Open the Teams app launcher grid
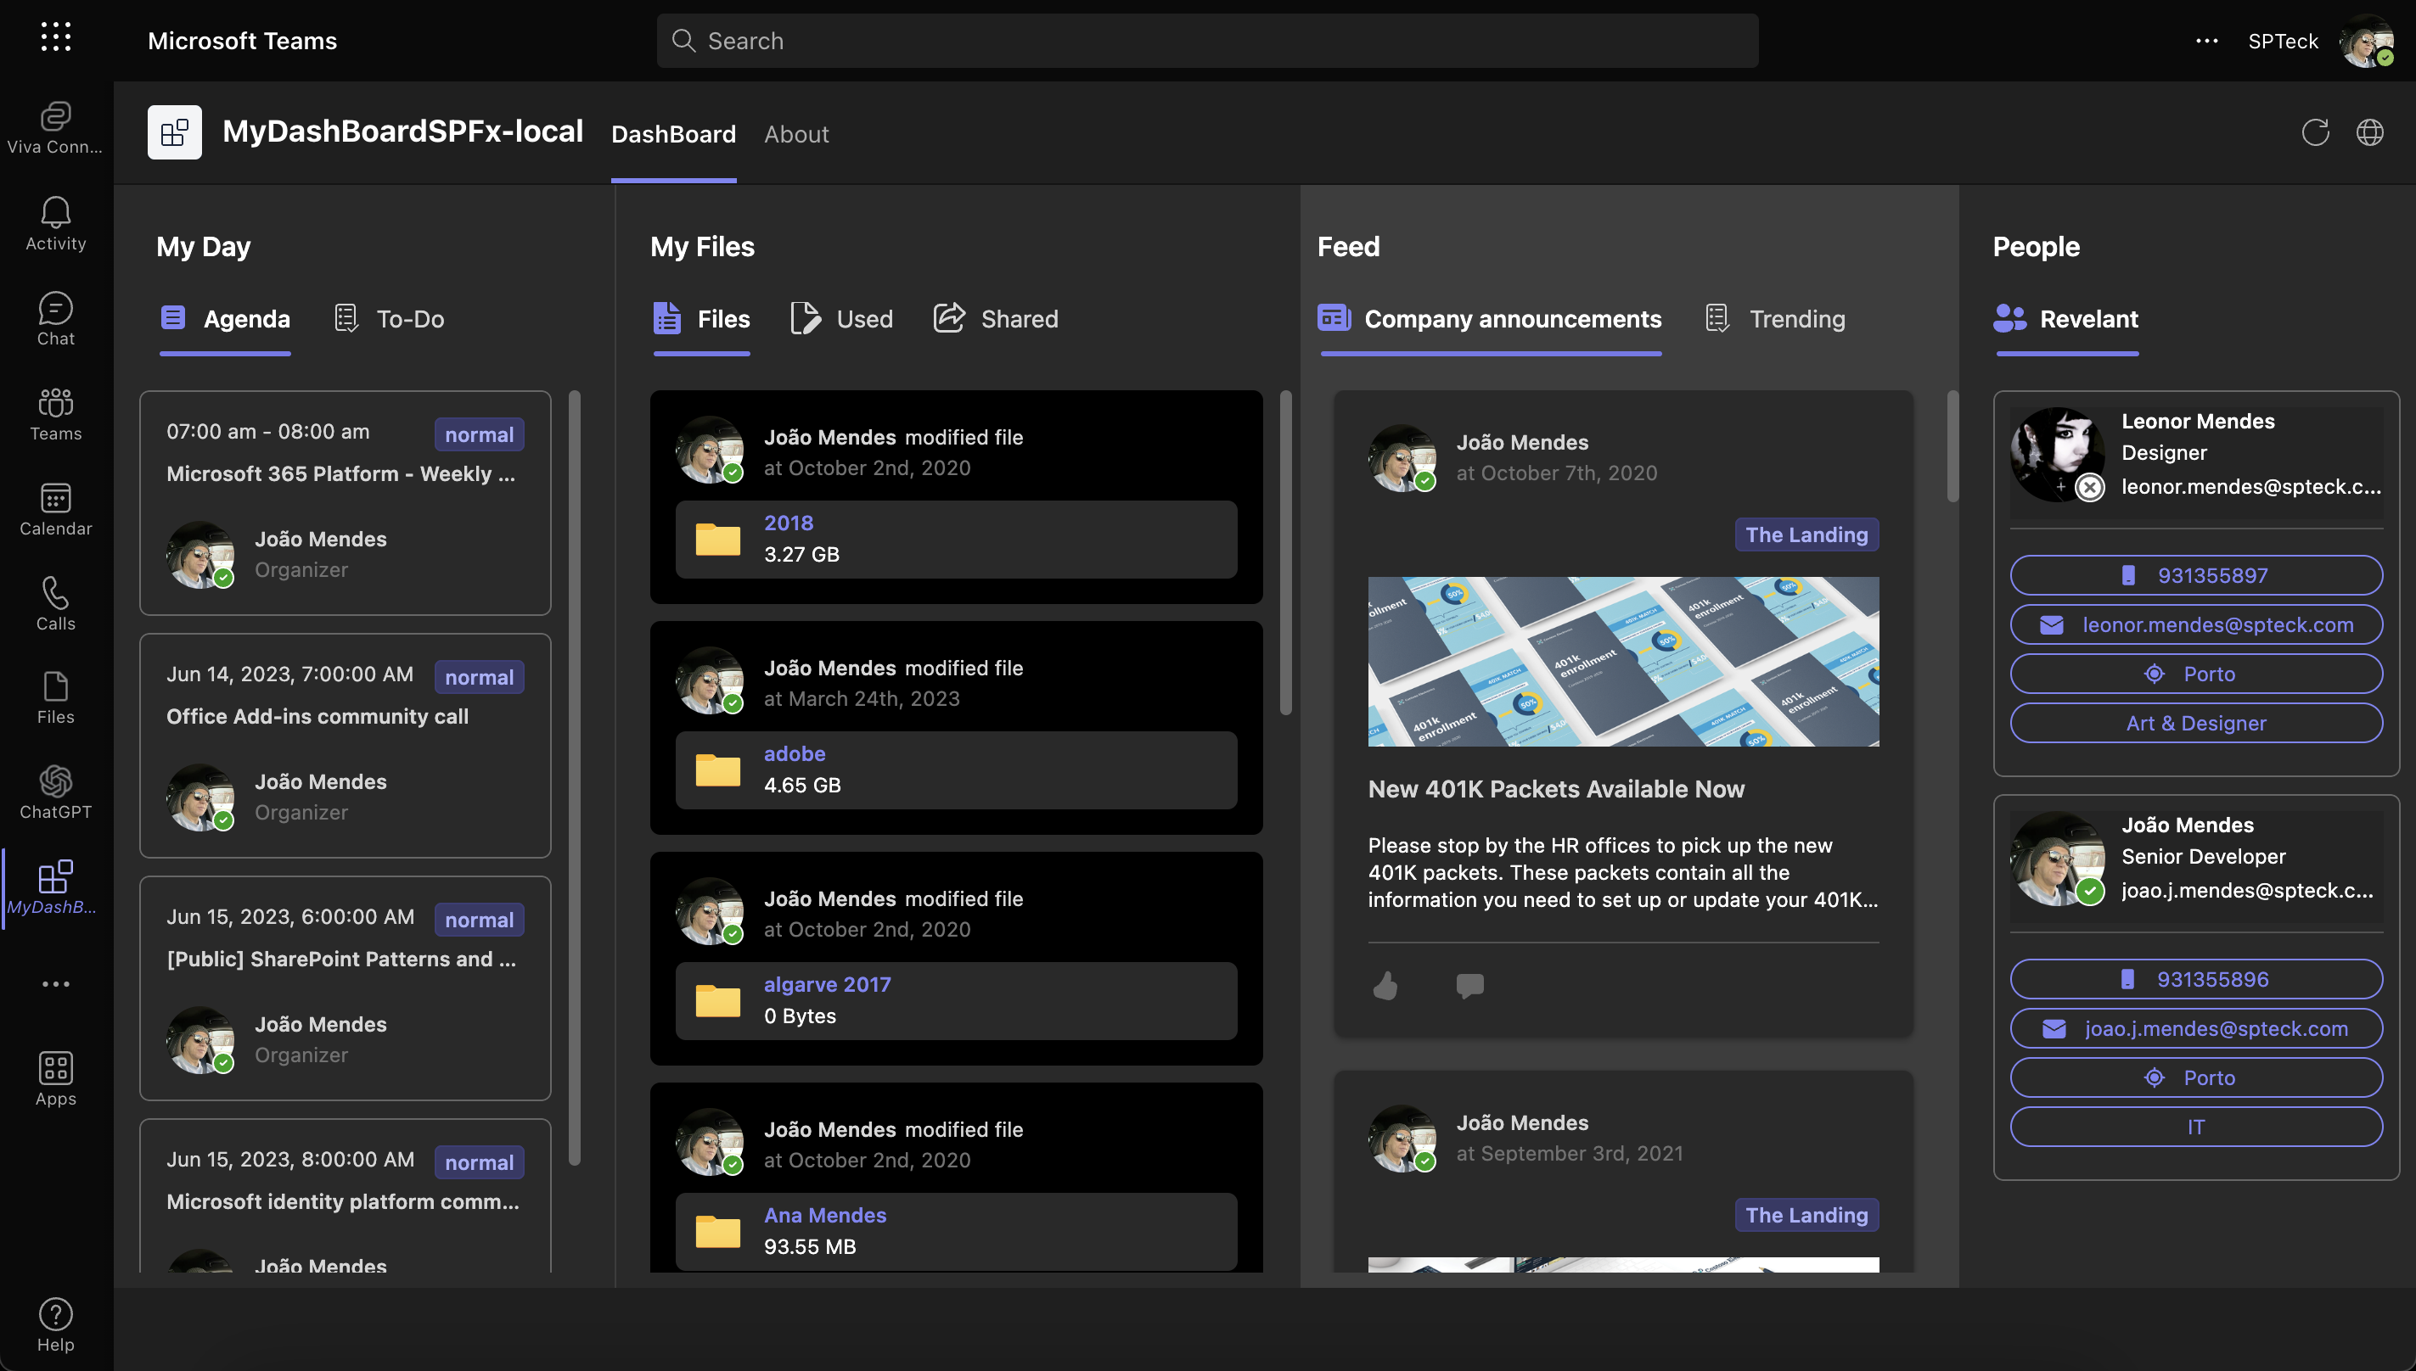The height and width of the screenshot is (1371, 2416). coord(55,37)
